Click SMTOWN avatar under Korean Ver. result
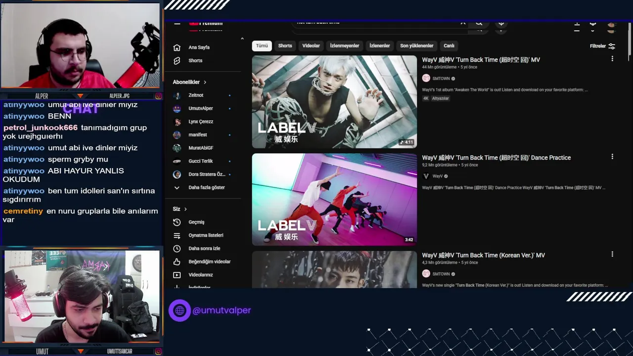633x356 pixels. [426, 274]
